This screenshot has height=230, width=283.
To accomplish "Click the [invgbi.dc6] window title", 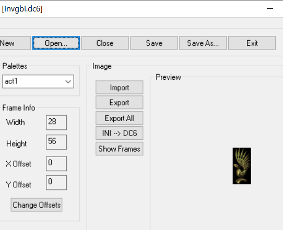I will point(22,9).
